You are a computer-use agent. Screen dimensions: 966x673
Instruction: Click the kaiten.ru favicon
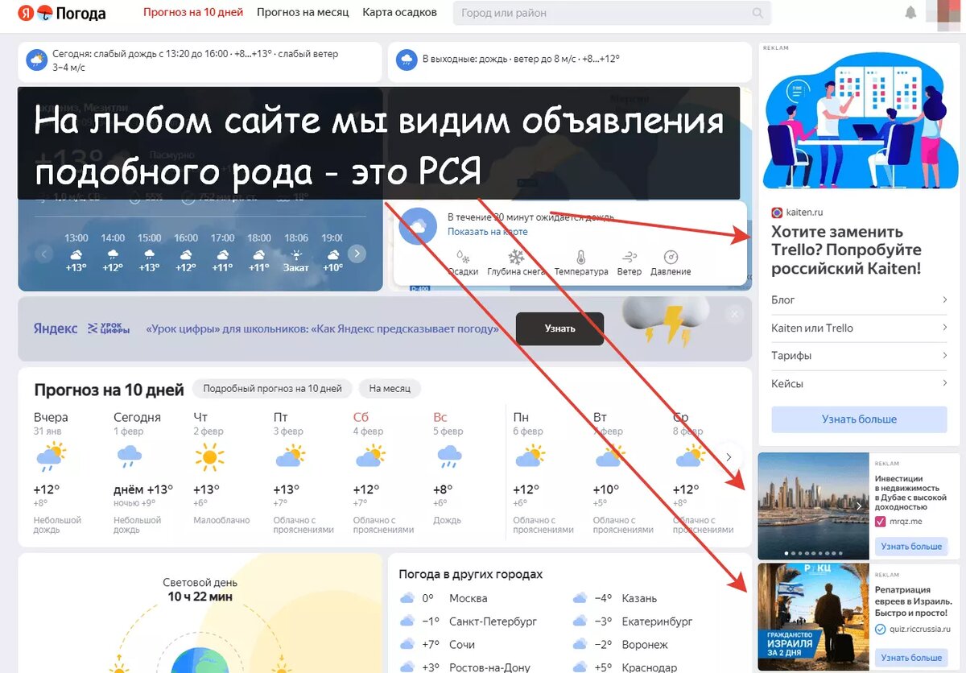click(777, 213)
